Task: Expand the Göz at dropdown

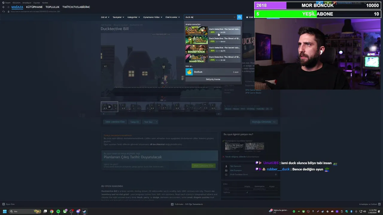Action: click(105, 17)
